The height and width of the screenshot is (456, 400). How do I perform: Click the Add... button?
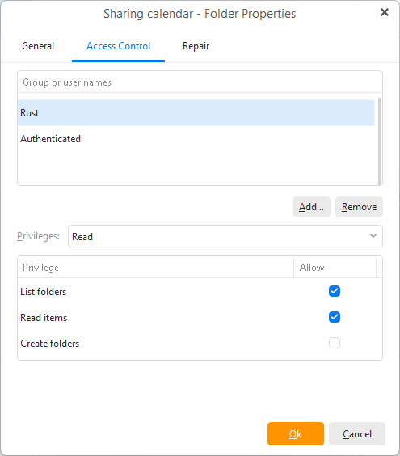pos(311,207)
